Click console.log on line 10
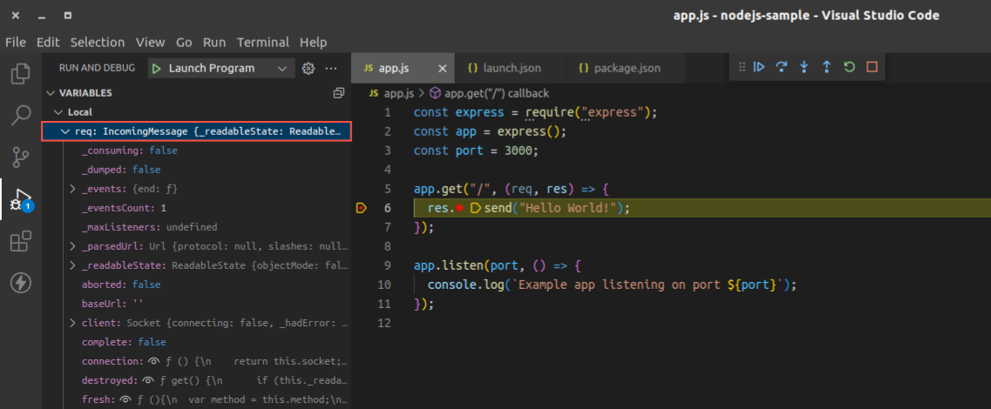 click(465, 285)
